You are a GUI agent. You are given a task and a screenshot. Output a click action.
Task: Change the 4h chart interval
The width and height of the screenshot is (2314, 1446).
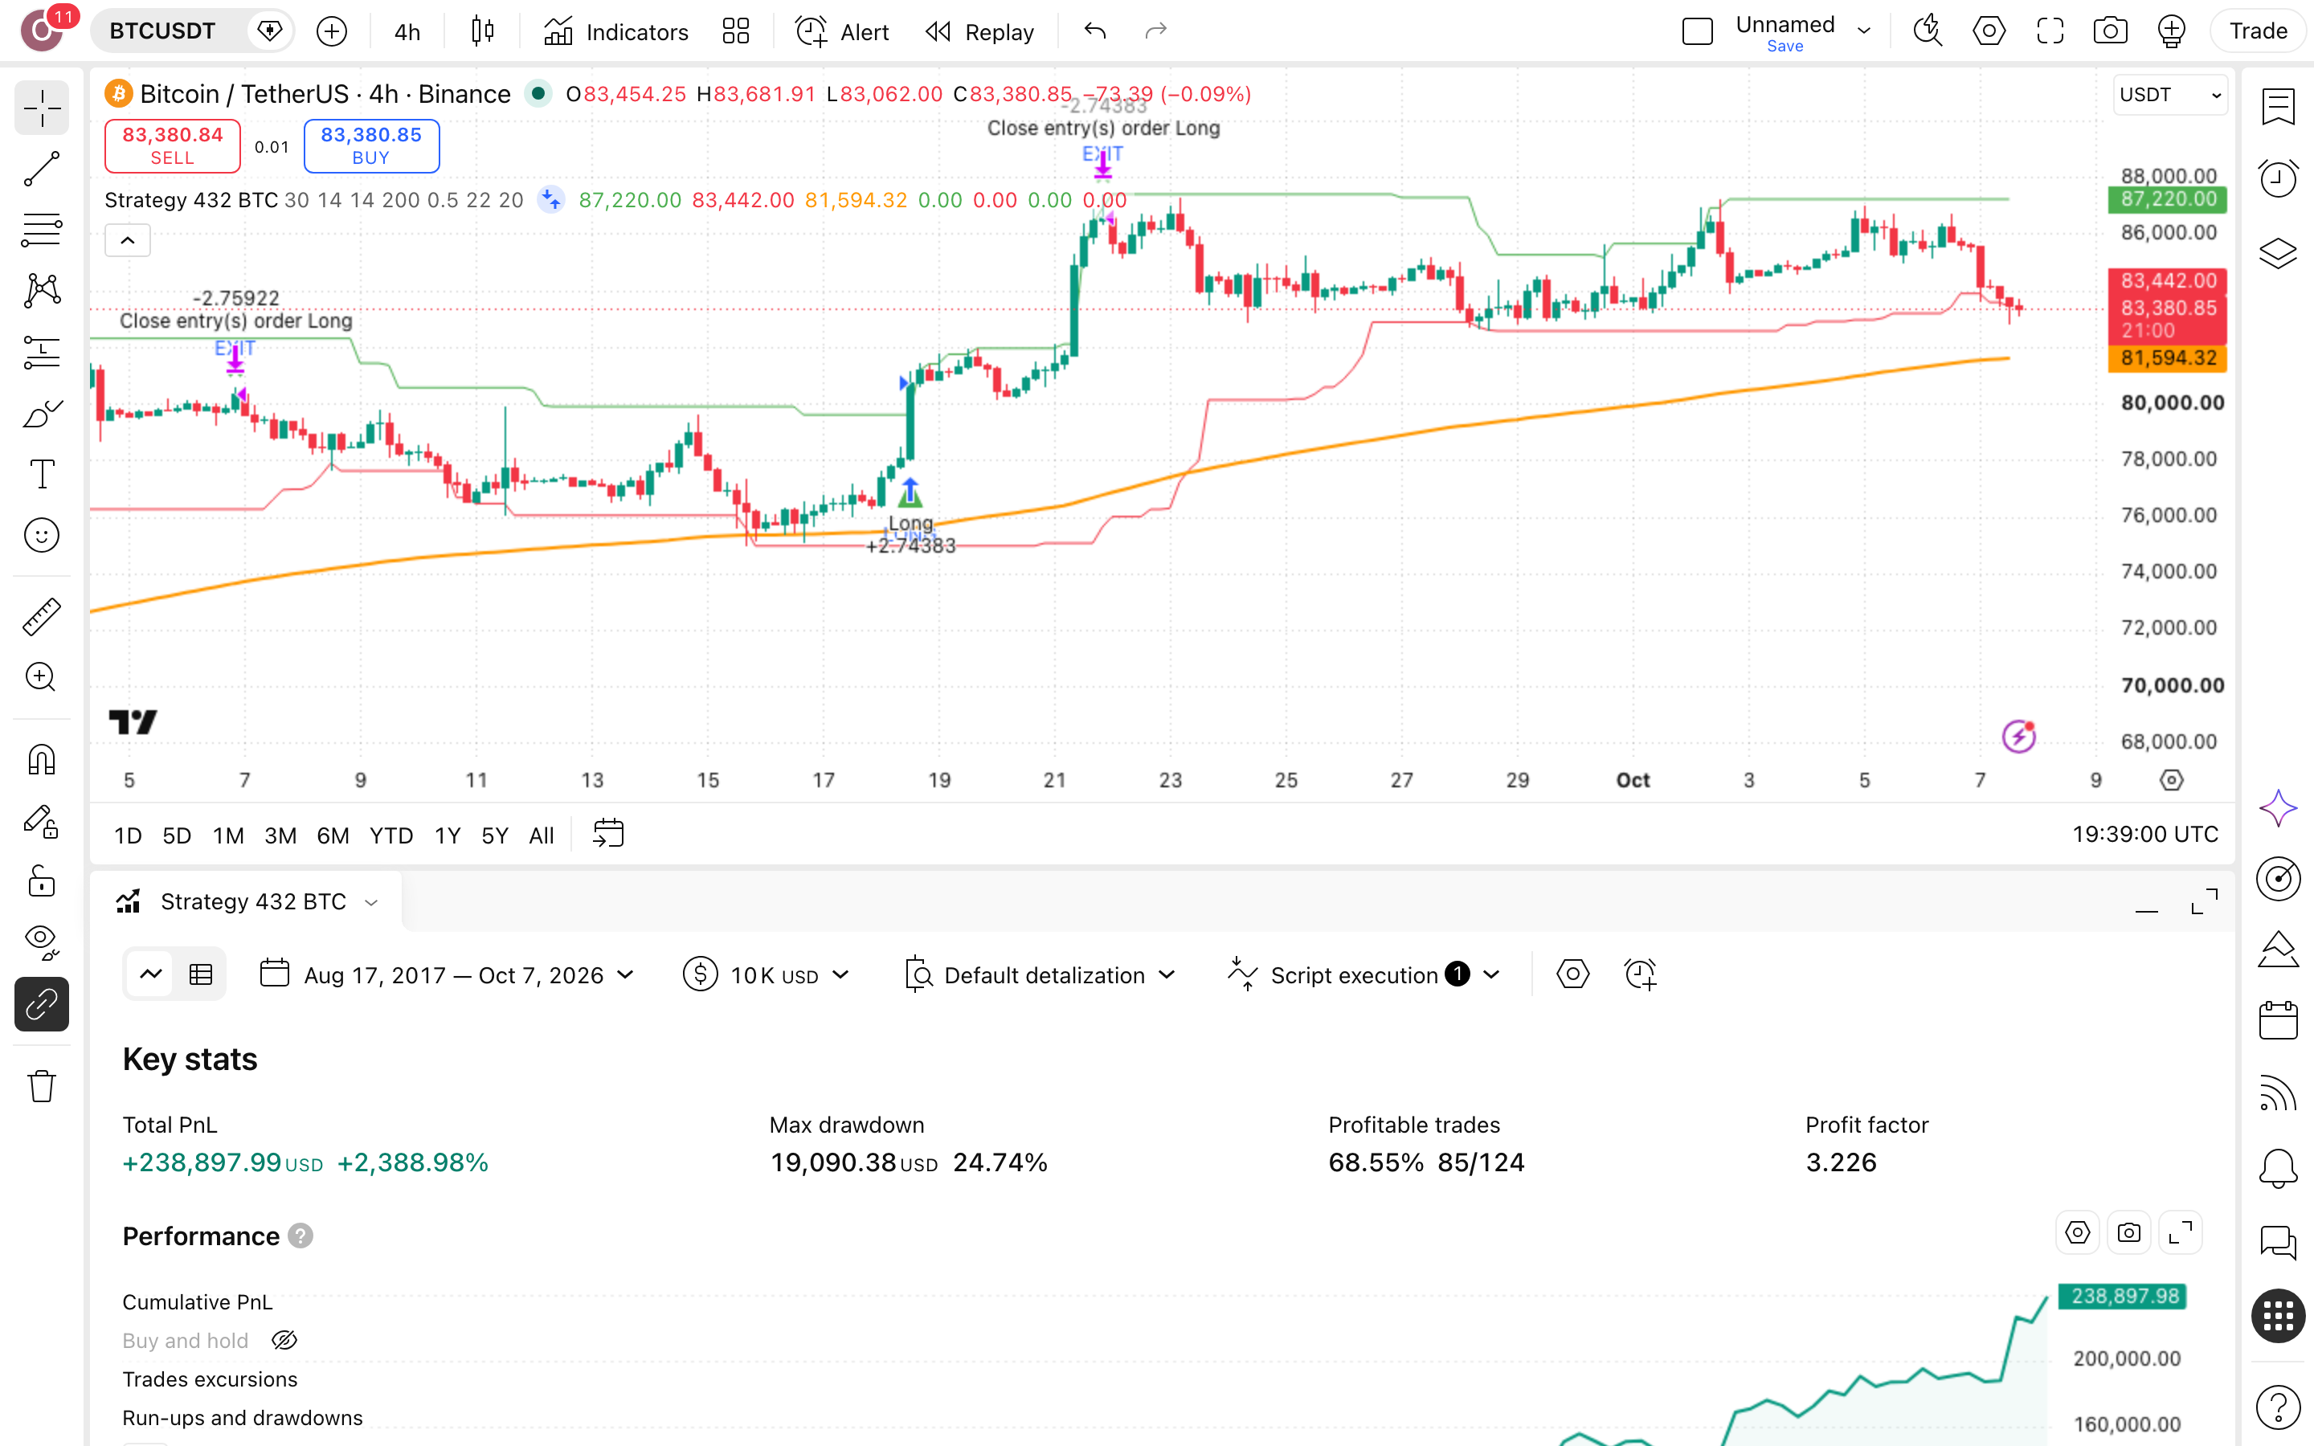coord(407,31)
